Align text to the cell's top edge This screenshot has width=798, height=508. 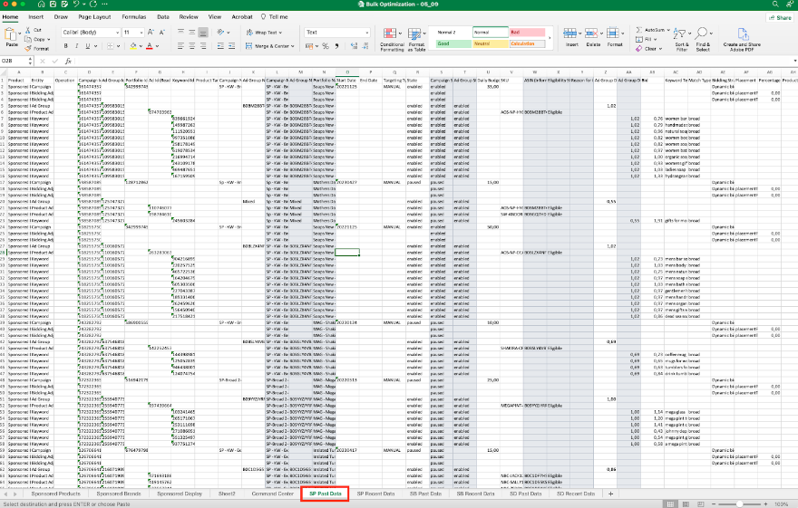tap(180, 32)
